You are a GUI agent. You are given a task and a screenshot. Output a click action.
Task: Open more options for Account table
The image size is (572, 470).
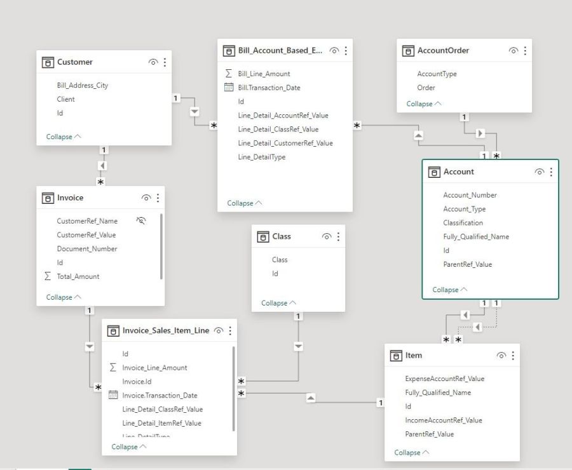point(551,171)
